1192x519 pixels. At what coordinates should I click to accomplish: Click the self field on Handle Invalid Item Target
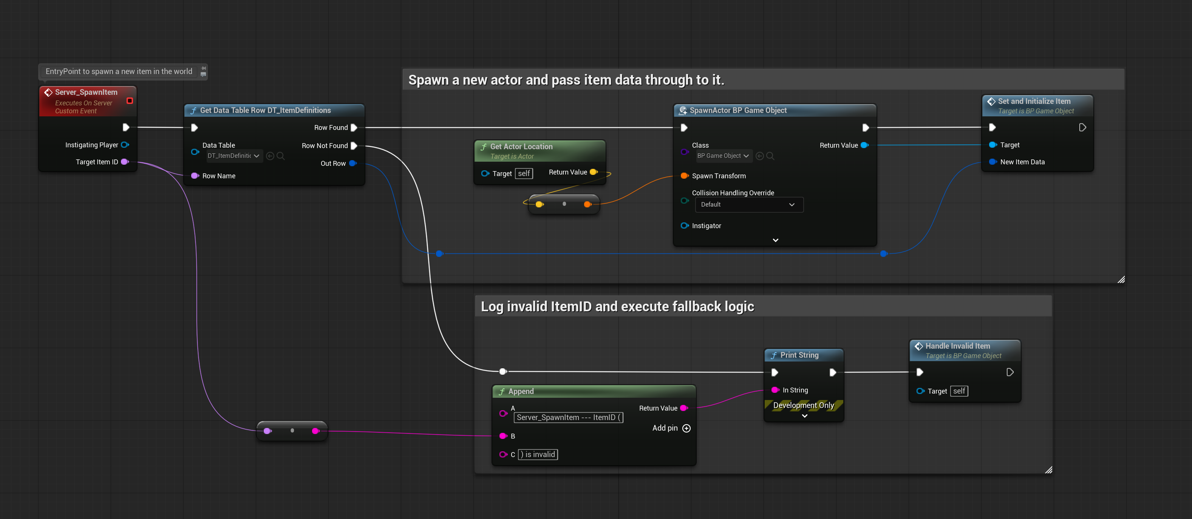(x=959, y=391)
